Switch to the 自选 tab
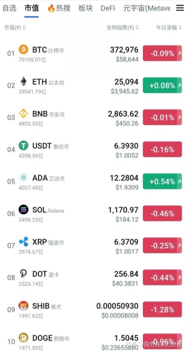This screenshot has height=353, width=187. click(9, 8)
